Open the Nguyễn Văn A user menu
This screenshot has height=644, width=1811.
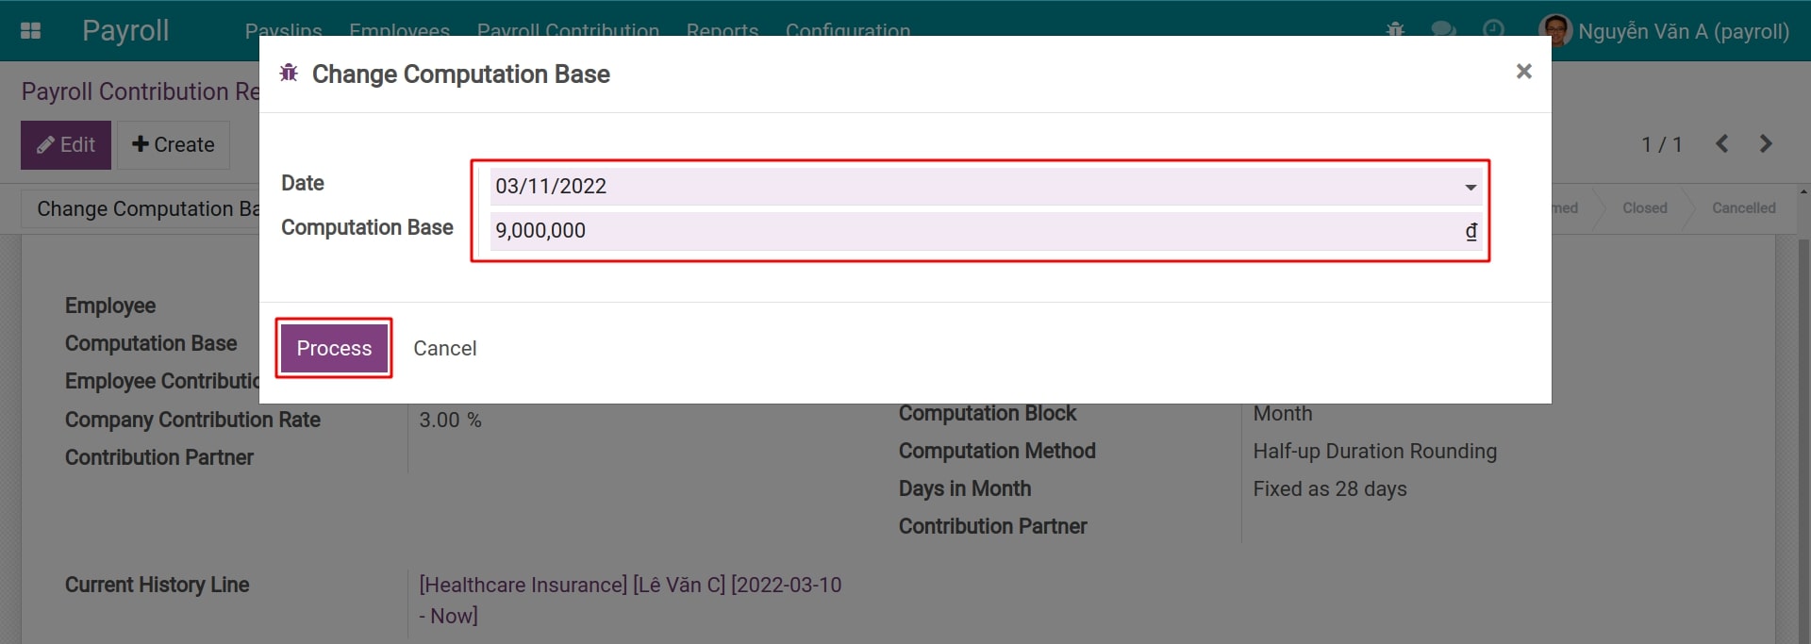(x=1683, y=31)
